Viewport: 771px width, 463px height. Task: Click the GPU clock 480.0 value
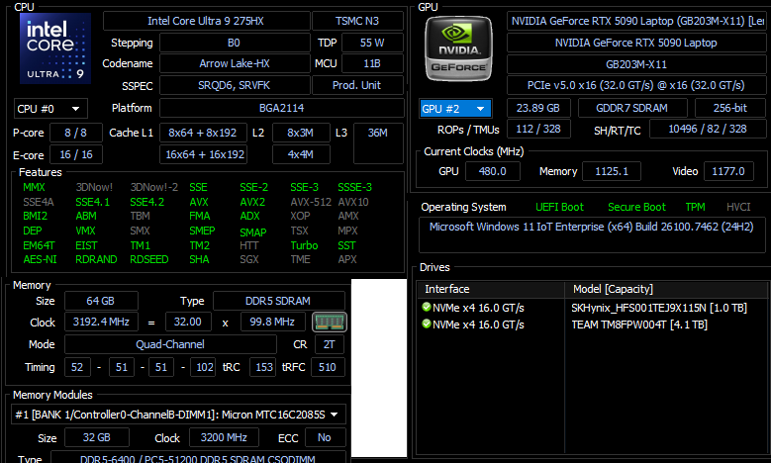493,171
